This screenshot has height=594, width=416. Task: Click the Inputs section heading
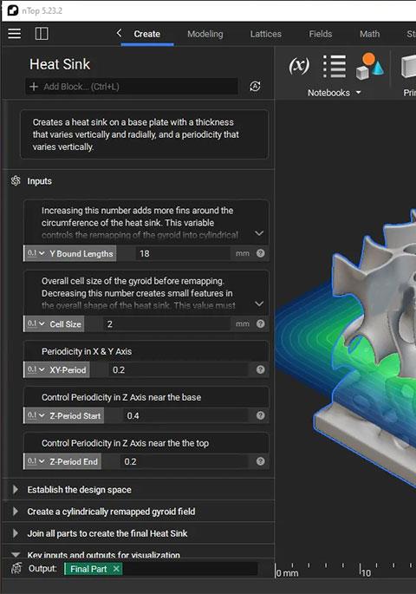[x=39, y=181]
